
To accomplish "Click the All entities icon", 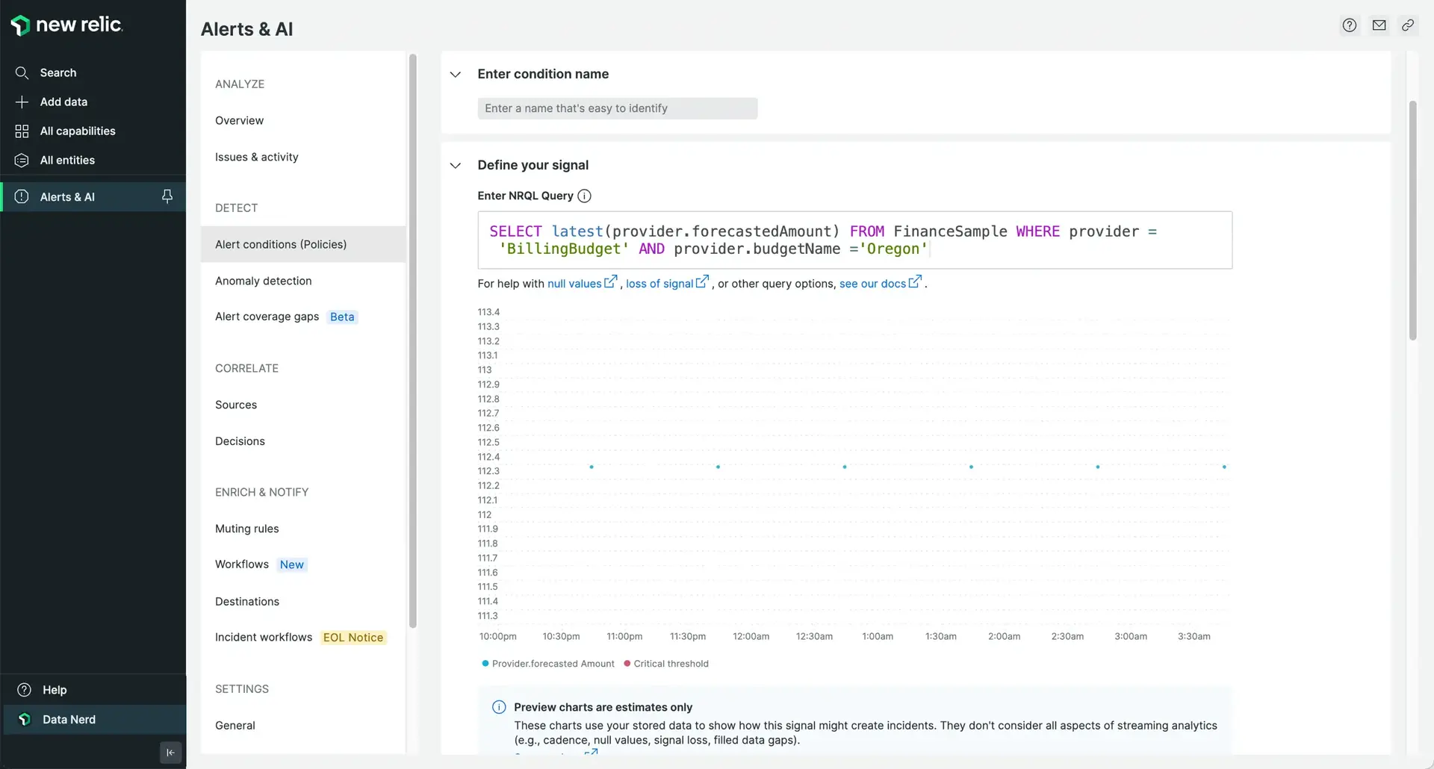I will (22, 160).
